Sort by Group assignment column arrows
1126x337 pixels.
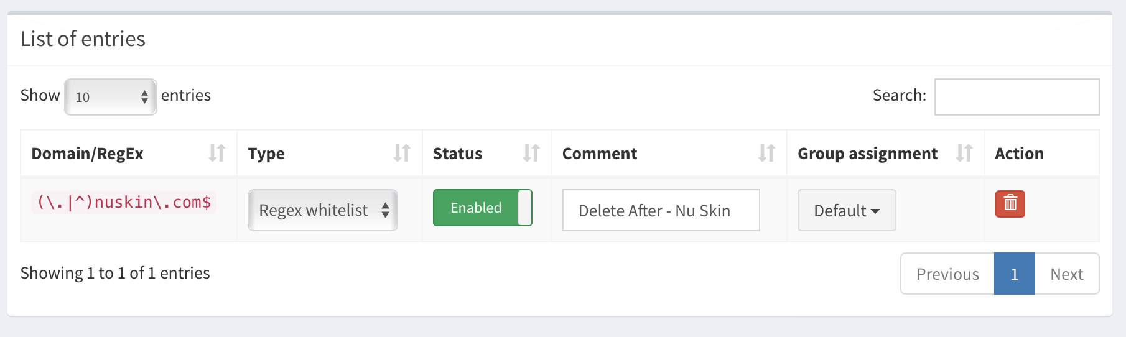[964, 153]
